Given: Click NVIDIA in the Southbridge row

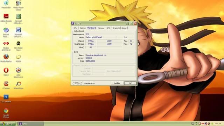Looking at the screenshot, I should [x=91, y=44].
